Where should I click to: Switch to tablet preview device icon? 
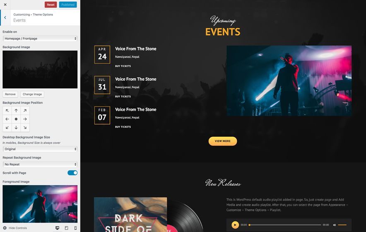(x=67, y=228)
